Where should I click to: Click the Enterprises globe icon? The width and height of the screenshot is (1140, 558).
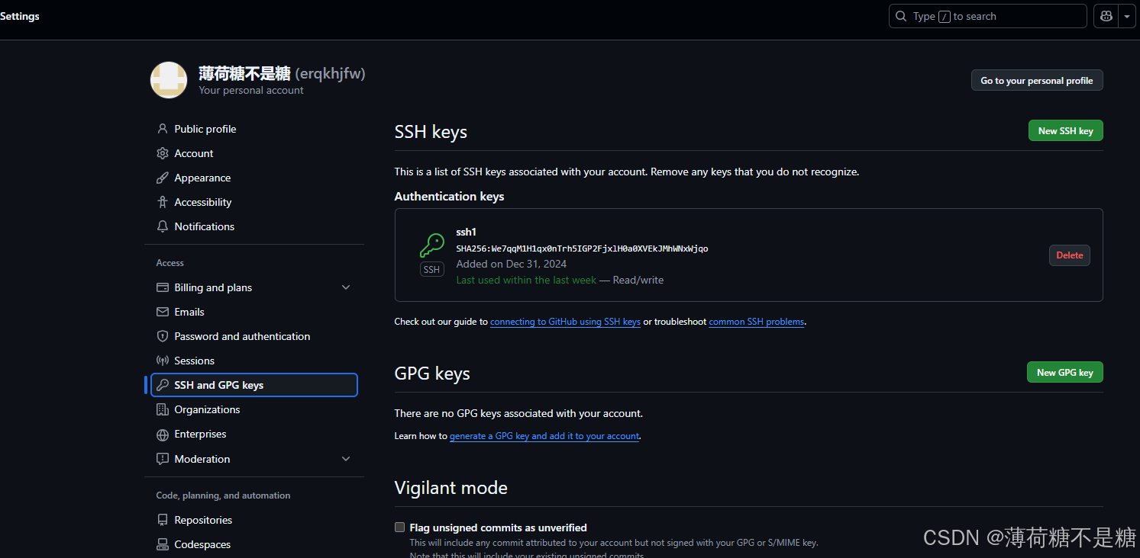pos(162,435)
